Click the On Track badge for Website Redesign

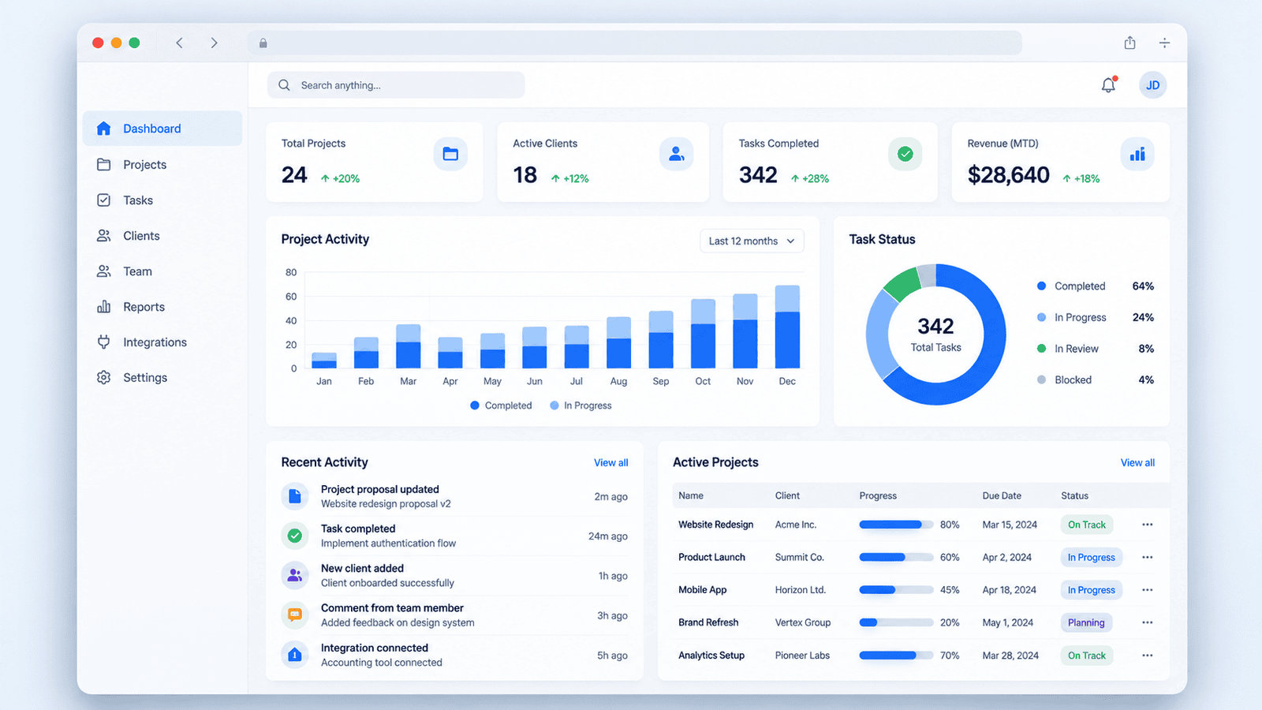(1087, 525)
